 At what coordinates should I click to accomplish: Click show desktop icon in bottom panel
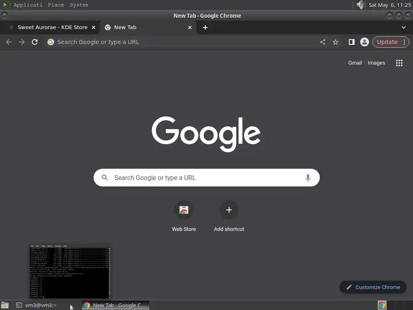(x=5, y=305)
